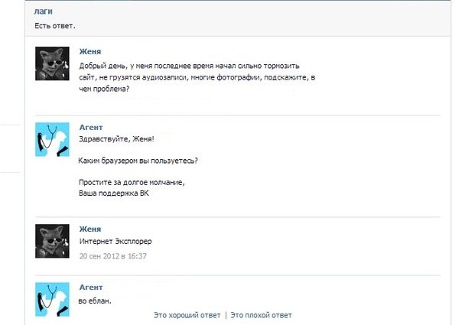The height and width of the screenshot is (325, 462).
Task: Click the line "Простите за долгое молчание,"
Action: [x=132, y=183]
